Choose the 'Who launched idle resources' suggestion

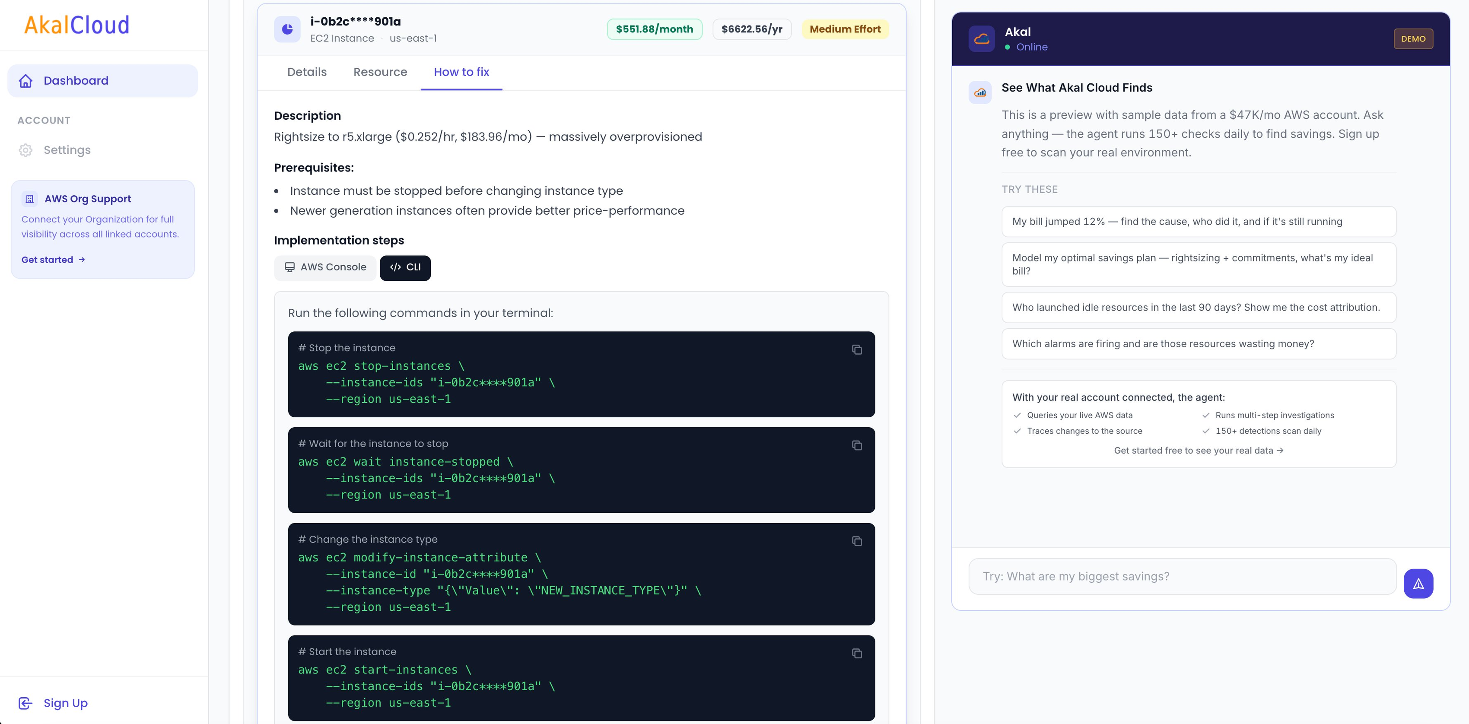coord(1199,307)
